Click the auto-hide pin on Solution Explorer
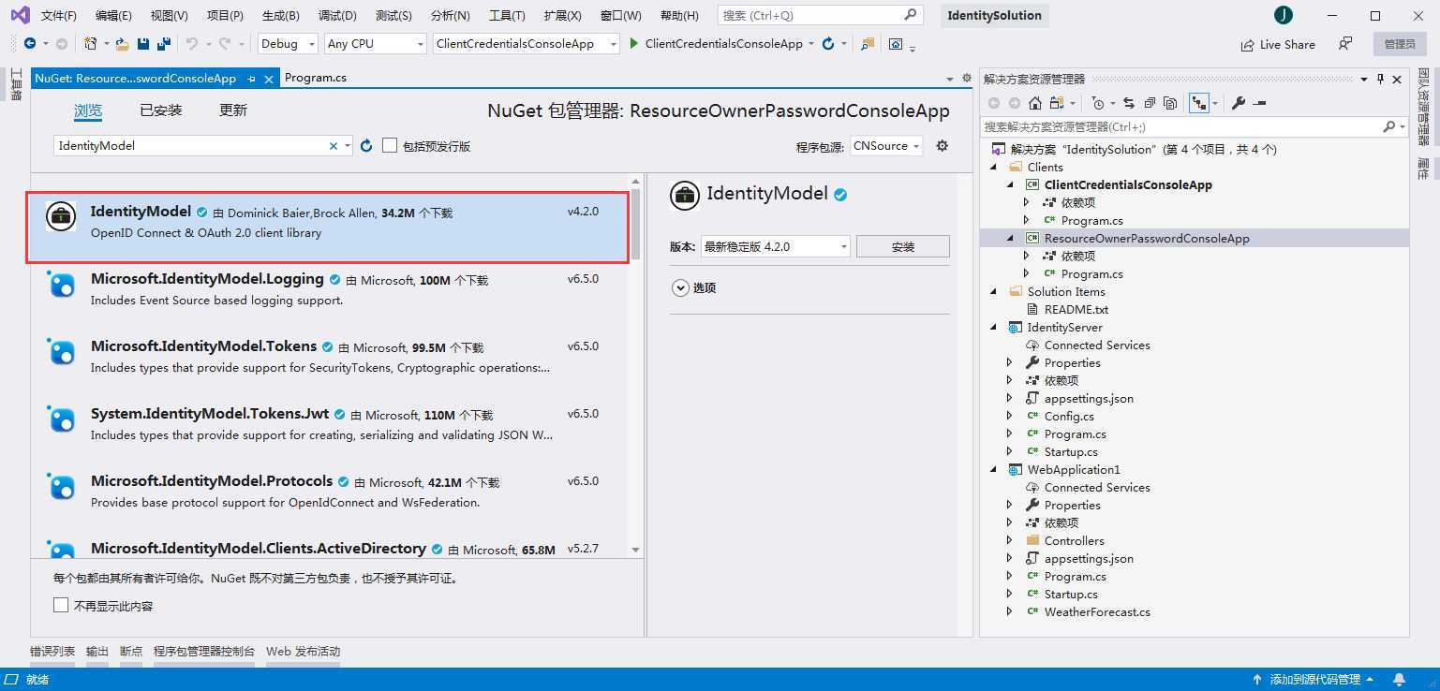1440x691 pixels. tap(1380, 80)
